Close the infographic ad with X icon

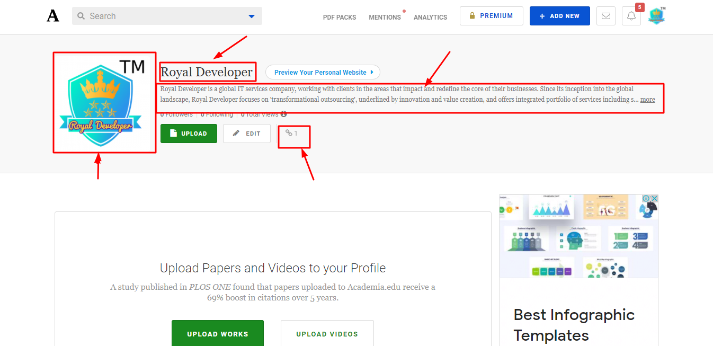[654, 199]
